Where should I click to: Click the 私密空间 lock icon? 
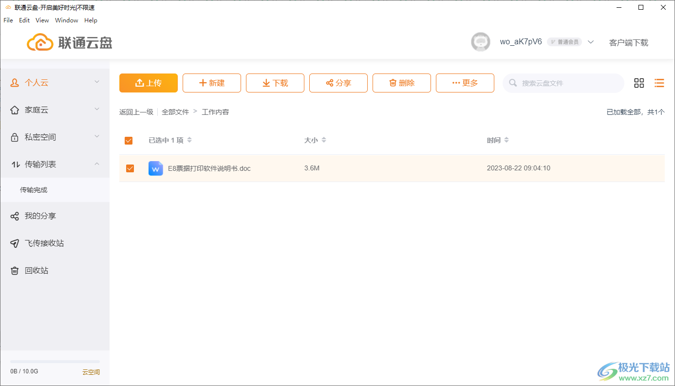pyautogui.click(x=15, y=137)
